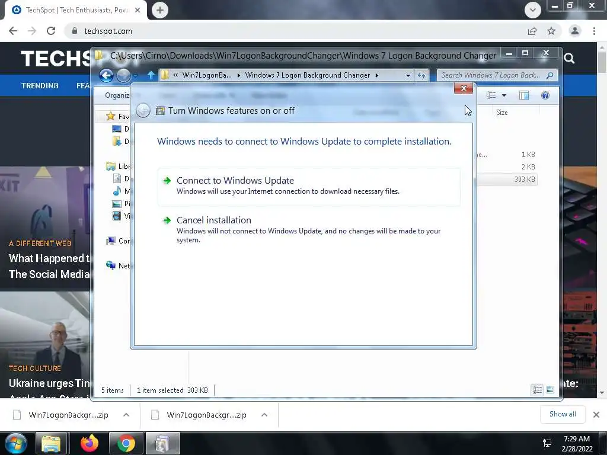Screen dimensions: 607x455
Task: Close the Chrome downloads bar
Action: tap(596, 415)
